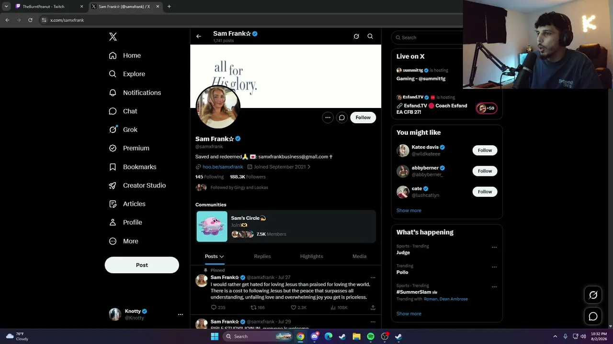Open Chat from the left sidebar
Viewport: 613px width, 344px height.
[123, 111]
